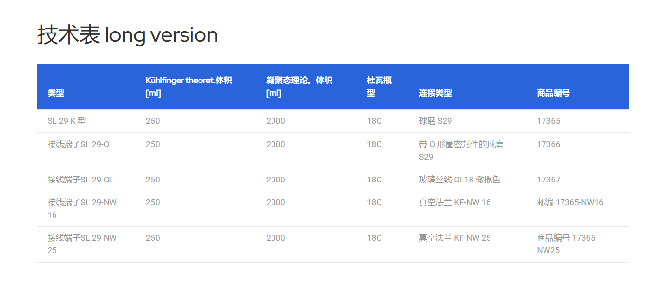
Task: Click "2000" in the SL 29-K 型 row
Action: click(x=276, y=121)
